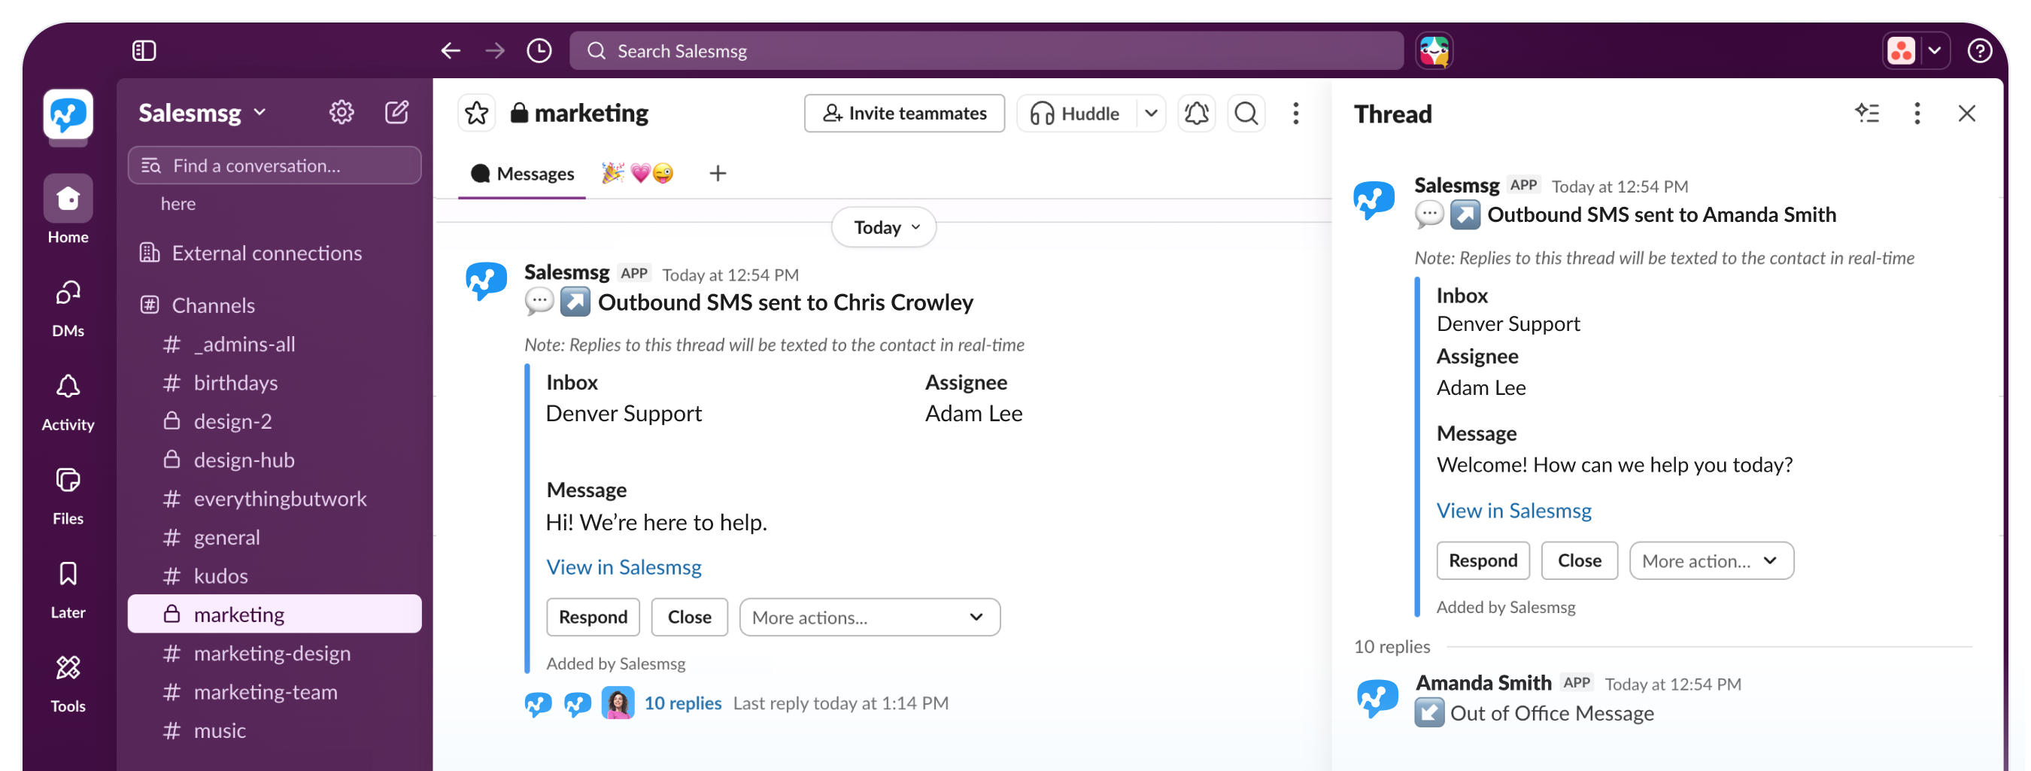Click the Salesmsg workspace logo icon
Image resolution: width=2031 pixels, height=771 pixels.
(68, 115)
